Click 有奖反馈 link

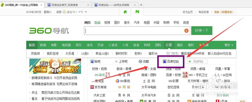203,12
